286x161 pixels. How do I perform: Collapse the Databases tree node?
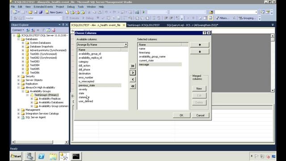pos(18,39)
